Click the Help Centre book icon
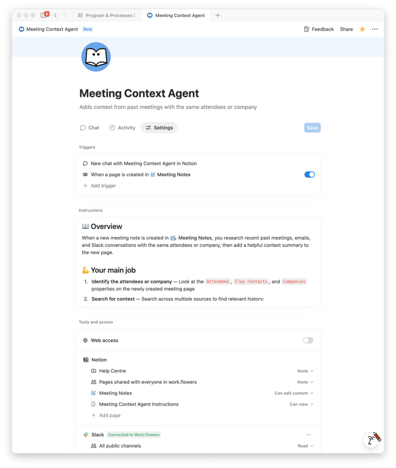396x468 pixels. coord(93,370)
